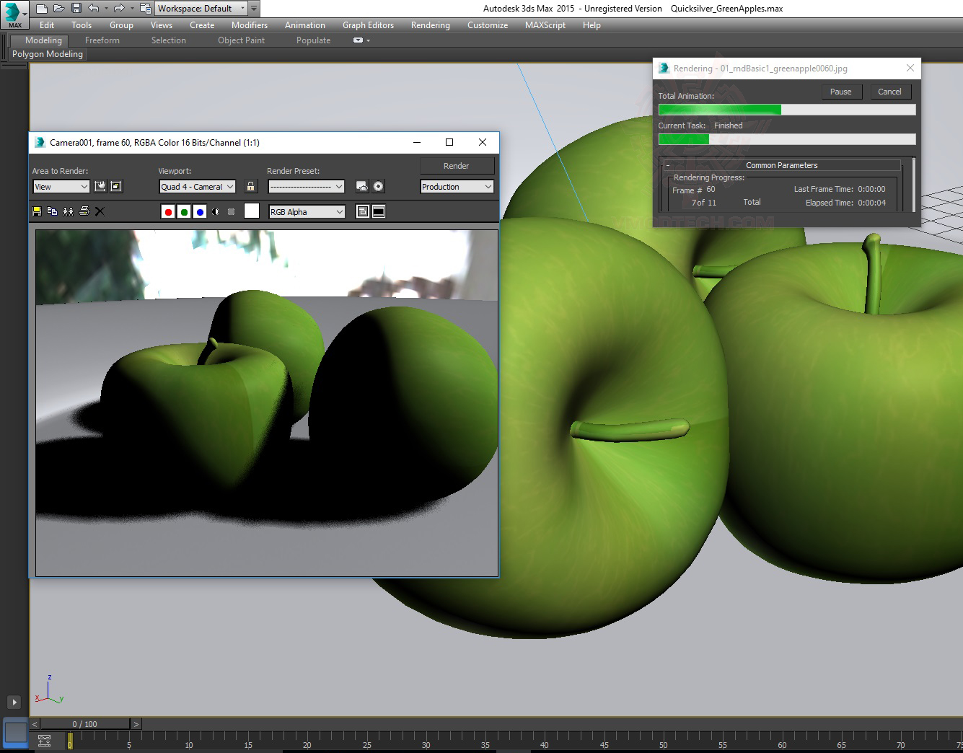Open Viewport Quad 4 dropdown
963x753 pixels.
tap(198, 187)
